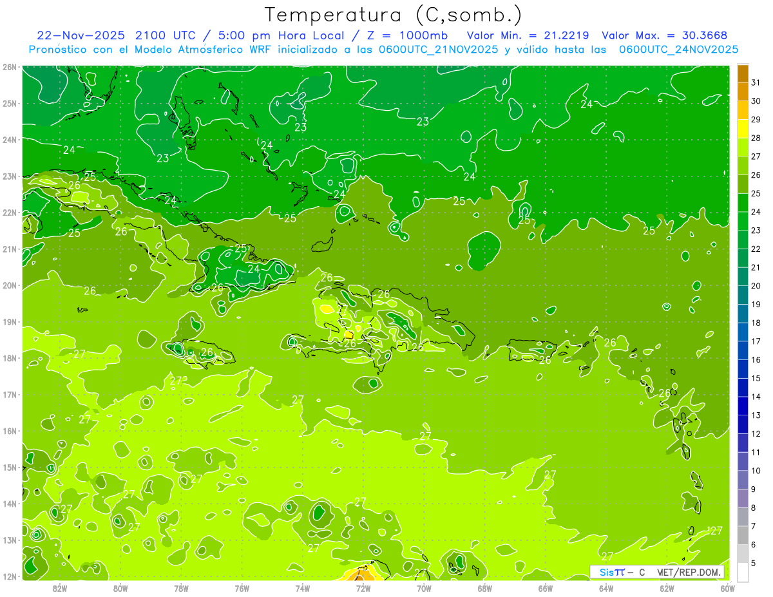Select the "Valor Max. = 30.3668" readout
This screenshot has width=773, height=597.
click(665, 35)
